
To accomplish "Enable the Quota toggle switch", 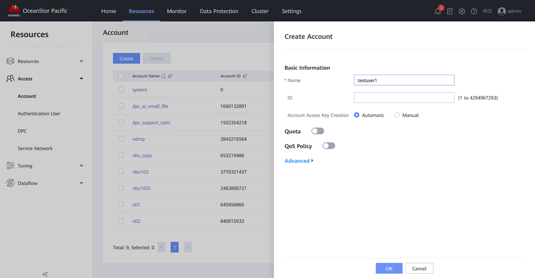I will pos(318,131).
